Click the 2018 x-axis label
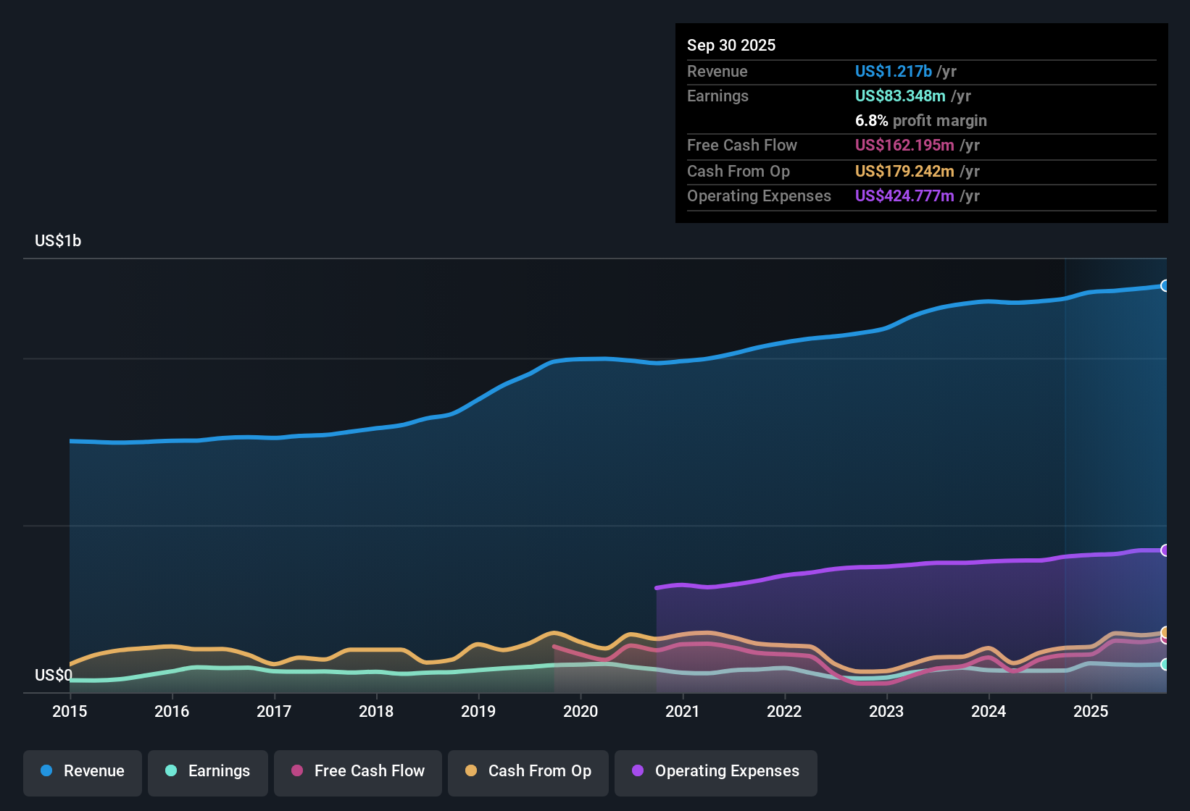Viewport: 1190px width, 811px height. tap(376, 712)
